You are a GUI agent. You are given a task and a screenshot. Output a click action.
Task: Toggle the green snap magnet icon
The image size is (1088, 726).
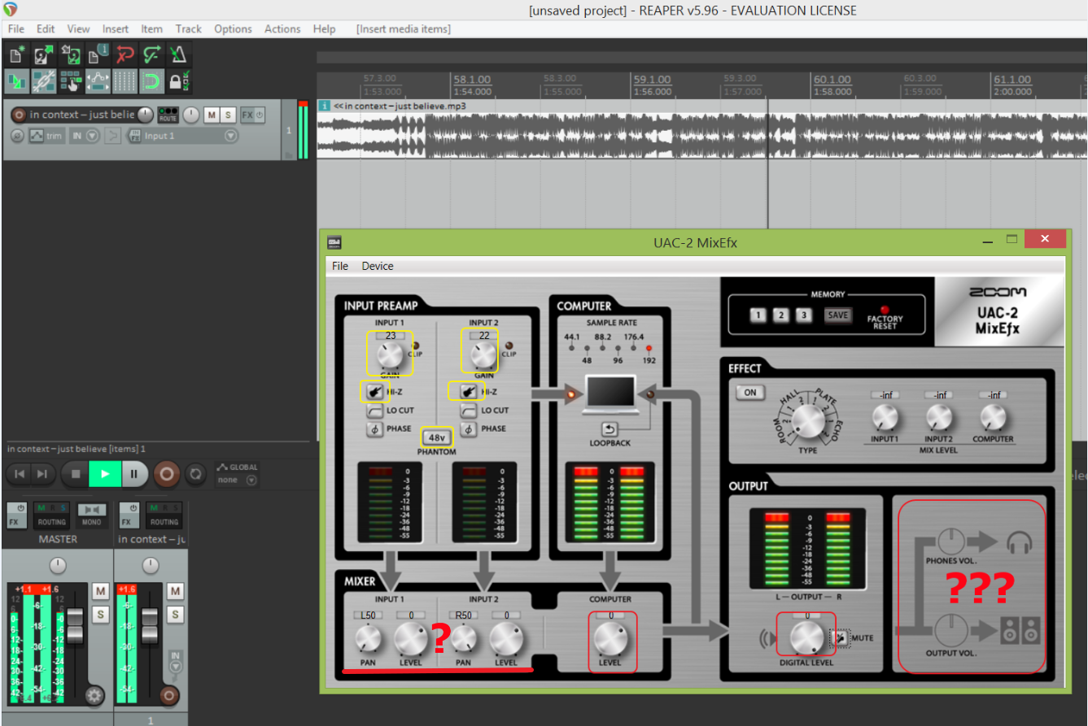151,81
